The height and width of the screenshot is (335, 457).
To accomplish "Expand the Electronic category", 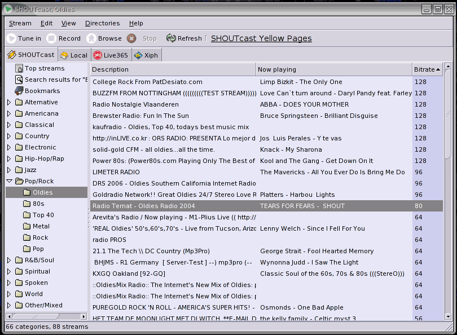I will (9, 147).
